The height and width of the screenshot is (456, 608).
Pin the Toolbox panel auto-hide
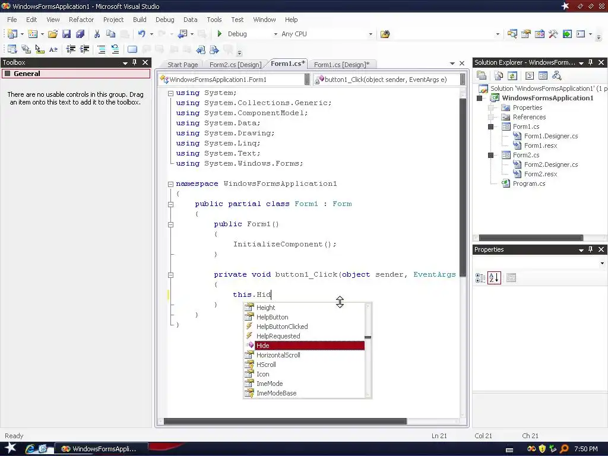(x=135, y=62)
